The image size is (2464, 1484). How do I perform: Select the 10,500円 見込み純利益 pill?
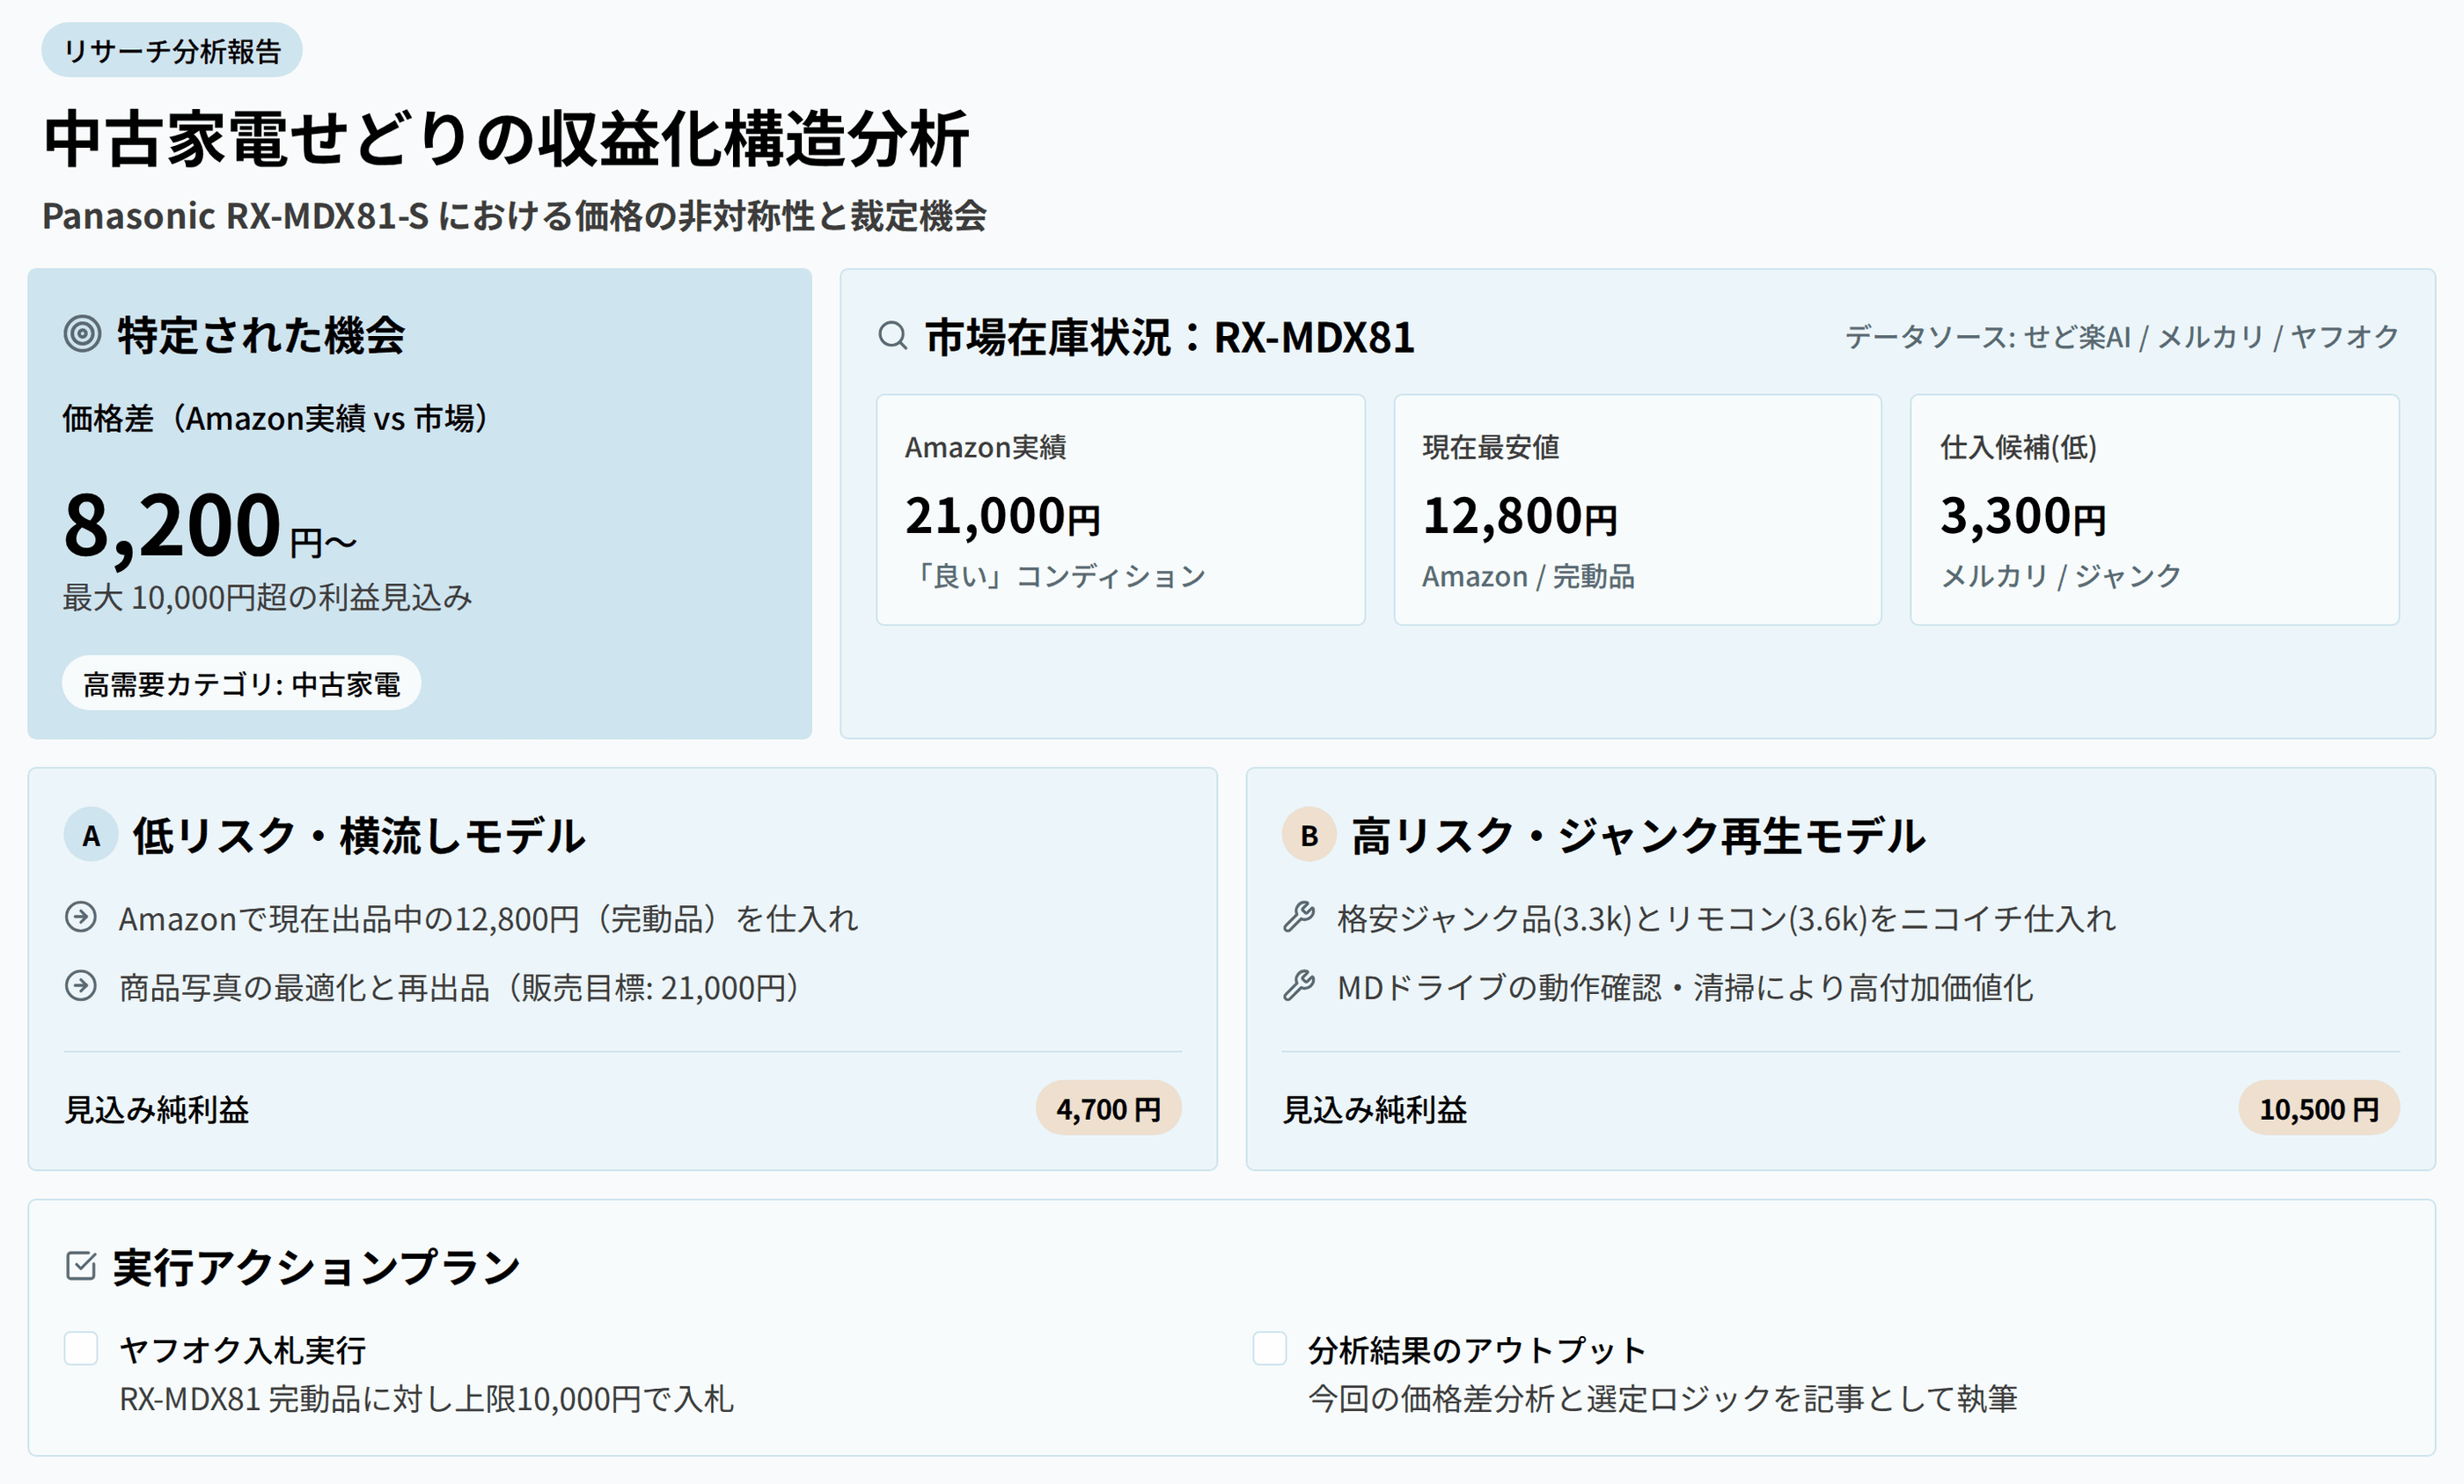coord(2318,1108)
